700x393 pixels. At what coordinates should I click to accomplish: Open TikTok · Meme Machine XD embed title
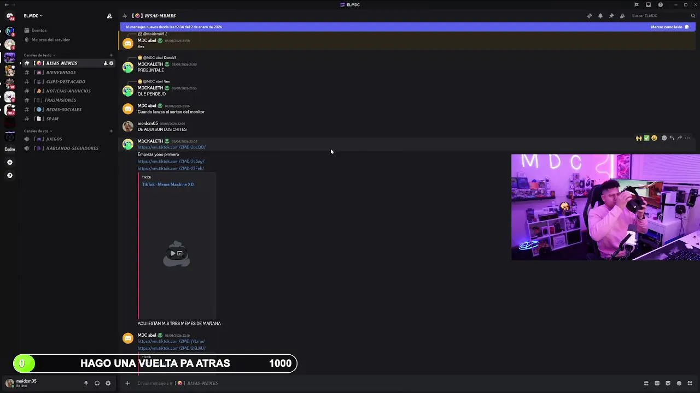pos(167,184)
